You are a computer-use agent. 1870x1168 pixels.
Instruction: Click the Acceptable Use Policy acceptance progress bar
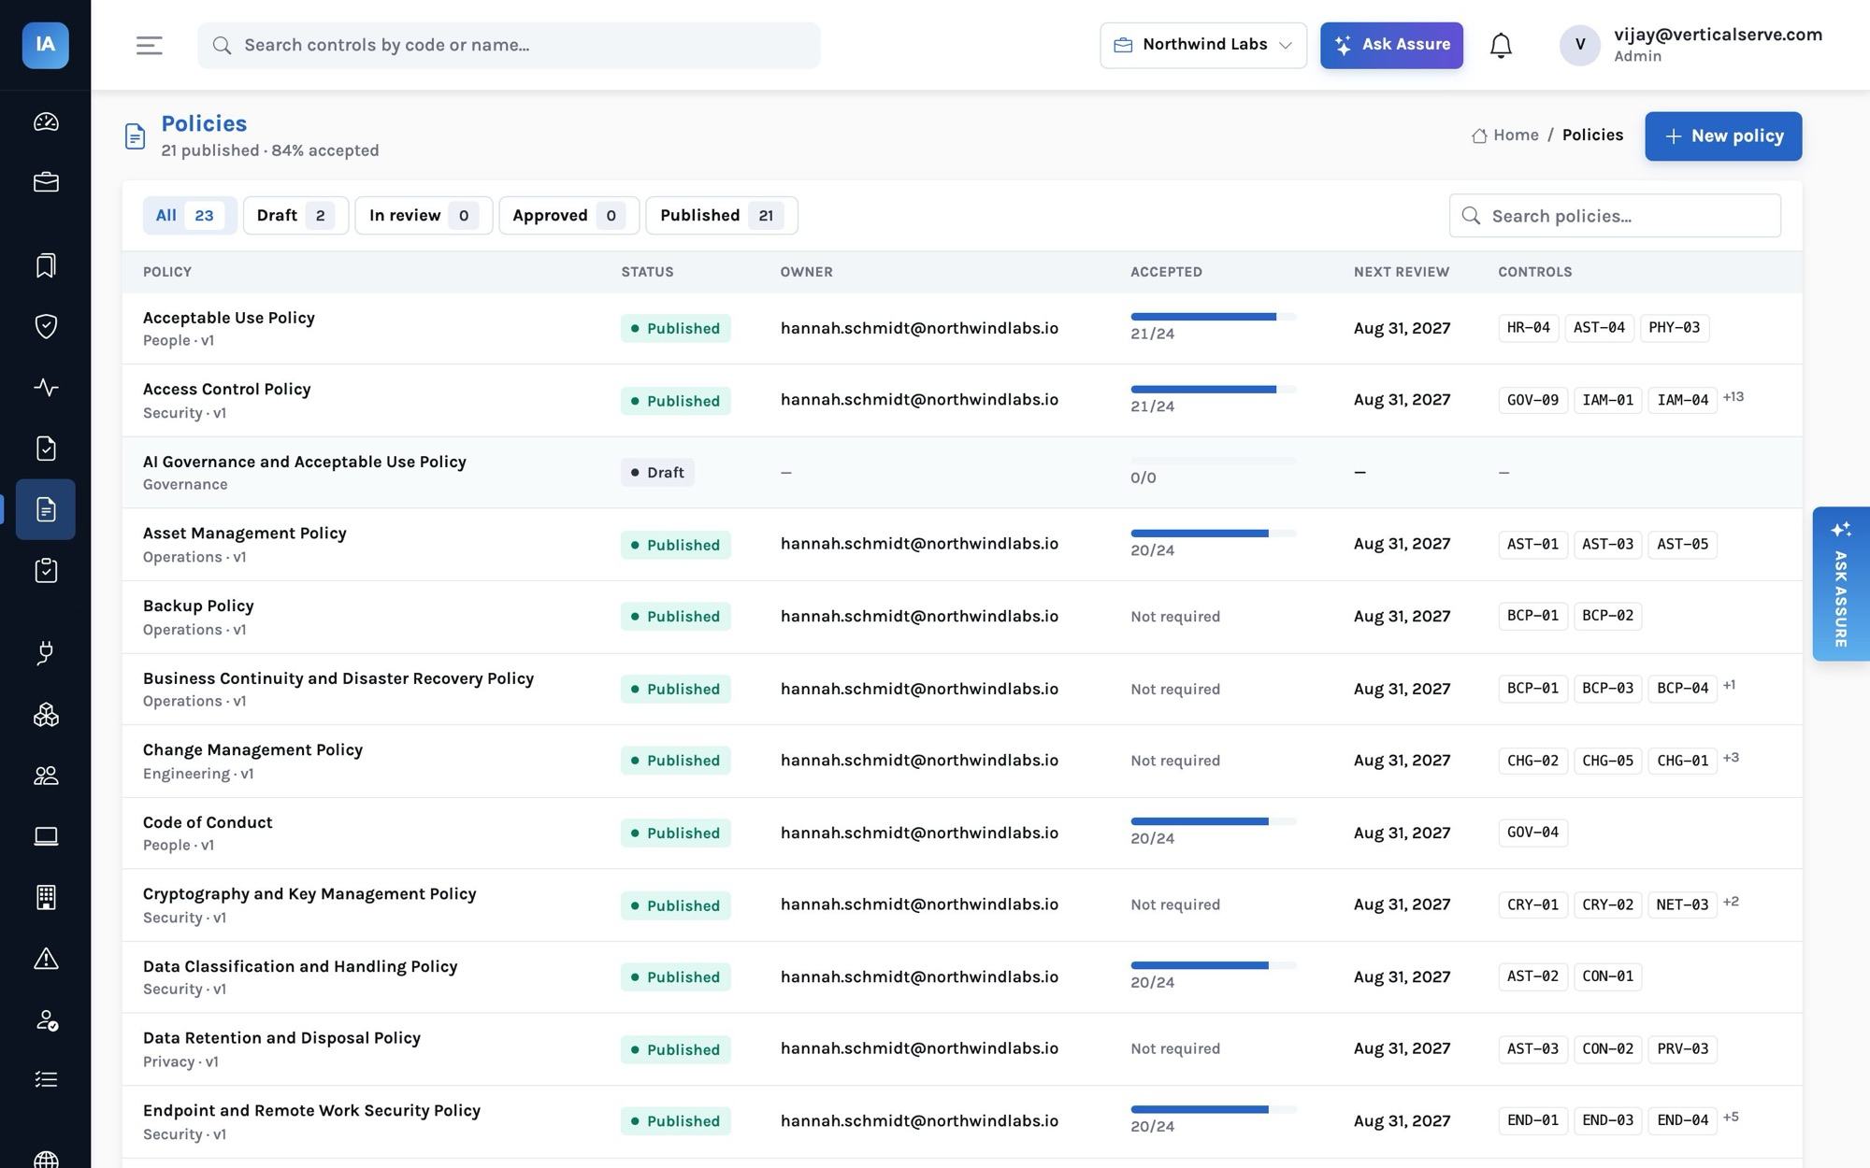[x=1213, y=317]
